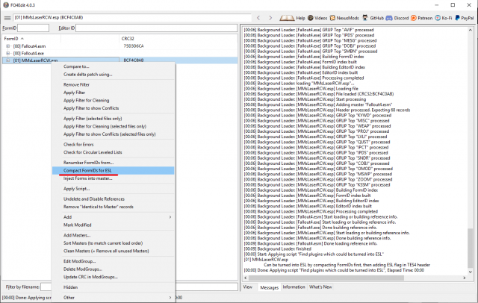Switch to the Information tab
The height and width of the screenshot is (303, 478).
pyautogui.click(x=293, y=287)
